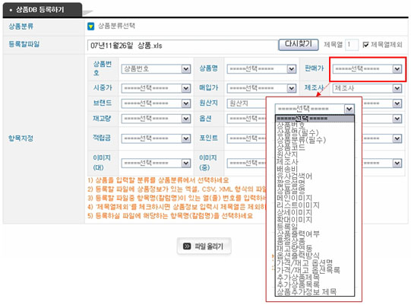Click the 항목지정 row label

pyautogui.click(x=21, y=138)
